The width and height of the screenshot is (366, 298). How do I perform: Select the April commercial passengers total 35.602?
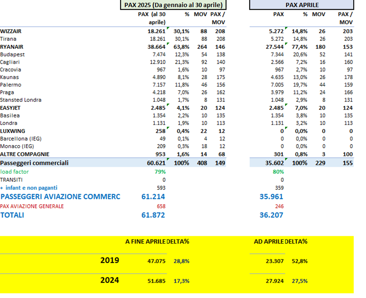pyautogui.click(x=274, y=163)
